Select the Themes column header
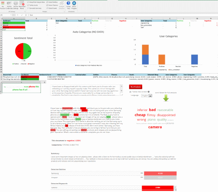The height and width of the screenshot is (192, 218). pos(120,74)
